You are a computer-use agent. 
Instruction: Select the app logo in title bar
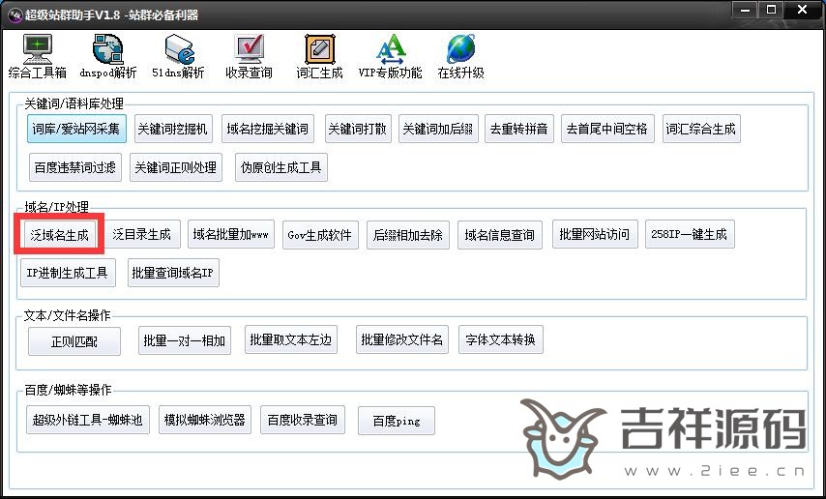pos(15,15)
